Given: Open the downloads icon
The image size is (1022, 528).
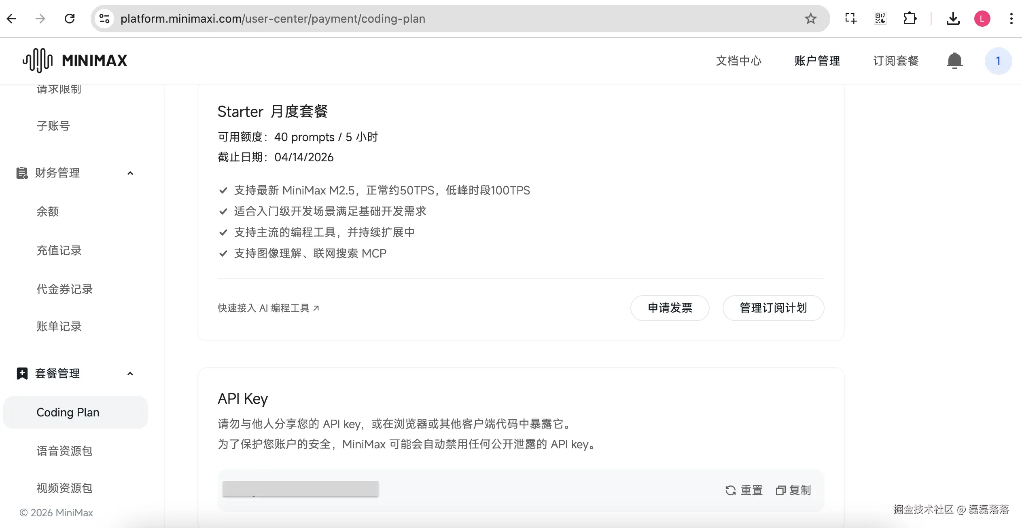Looking at the screenshot, I should [953, 18].
